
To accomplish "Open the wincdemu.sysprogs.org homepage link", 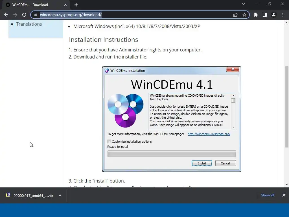I will point(209,134).
